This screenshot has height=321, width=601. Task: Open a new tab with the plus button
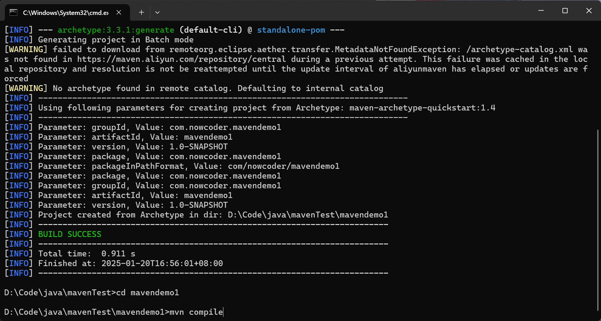click(x=141, y=13)
